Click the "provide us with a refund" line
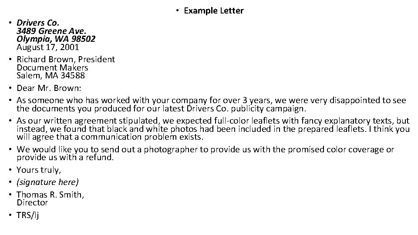Image resolution: width=418 pixels, height=235 pixels. pyautogui.click(x=65, y=157)
